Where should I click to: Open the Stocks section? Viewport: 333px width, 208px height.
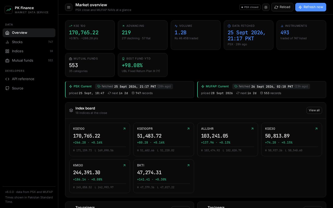[29, 42]
